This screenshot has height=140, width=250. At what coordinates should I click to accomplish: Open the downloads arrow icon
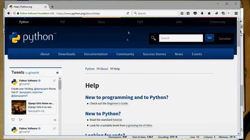(x=202, y=13)
